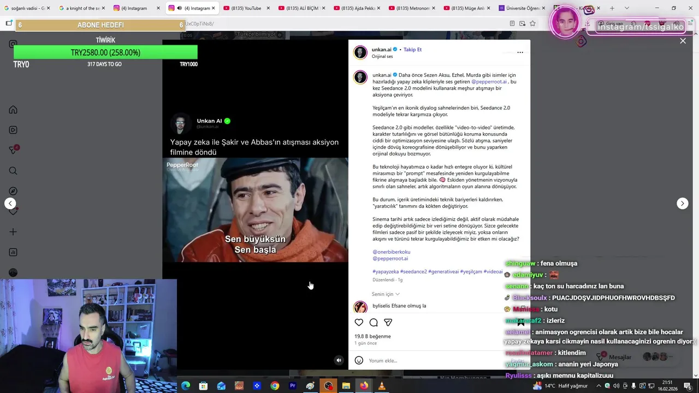
Task: Open the unkan.ai username link in header
Action: pos(381,50)
